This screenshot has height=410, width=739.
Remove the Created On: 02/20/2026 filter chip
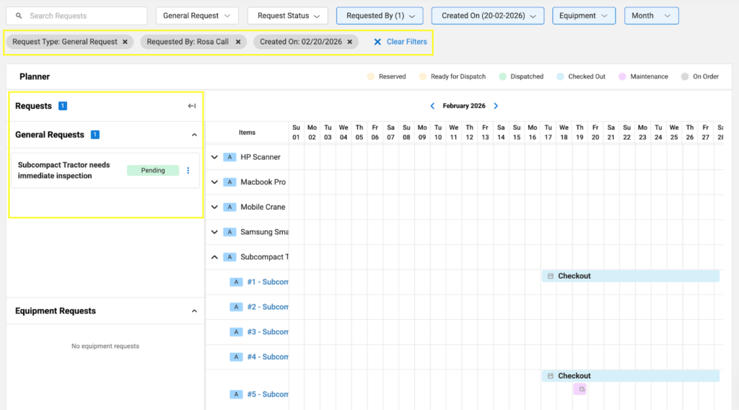350,42
